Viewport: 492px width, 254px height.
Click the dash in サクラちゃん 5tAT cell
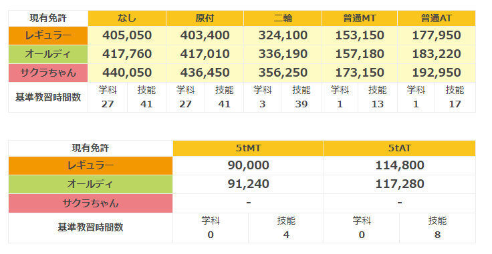click(x=400, y=203)
